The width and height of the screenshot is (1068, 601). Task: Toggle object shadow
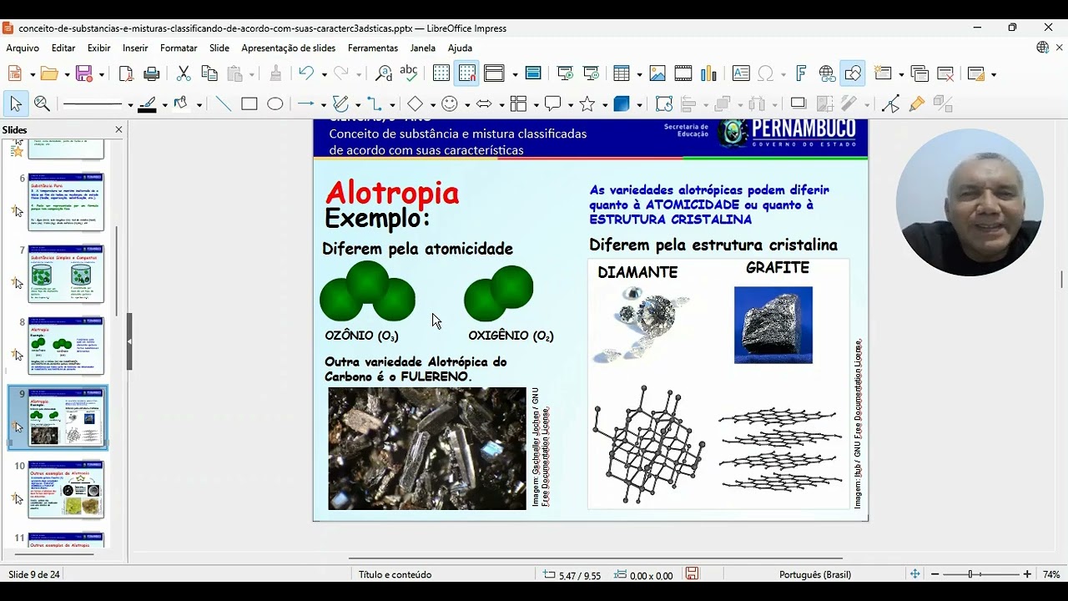click(798, 104)
